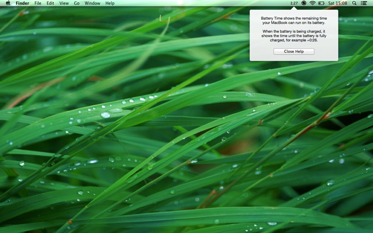This screenshot has width=373, height=233.
Task: Click the round status icon next to 1:27
Action: [x=304, y=3]
